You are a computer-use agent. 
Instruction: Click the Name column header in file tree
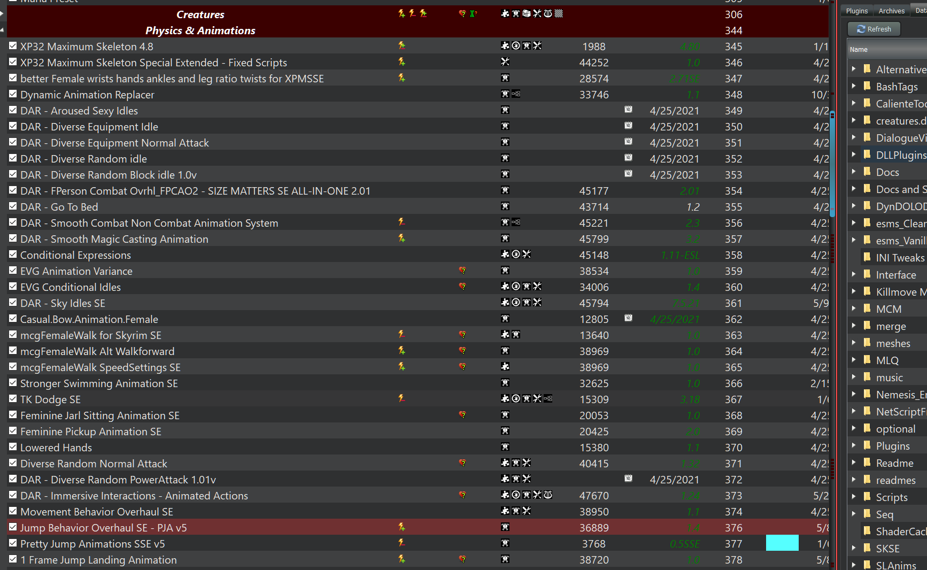[x=887, y=50]
